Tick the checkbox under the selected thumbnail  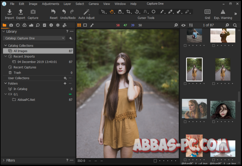pos(185,83)
